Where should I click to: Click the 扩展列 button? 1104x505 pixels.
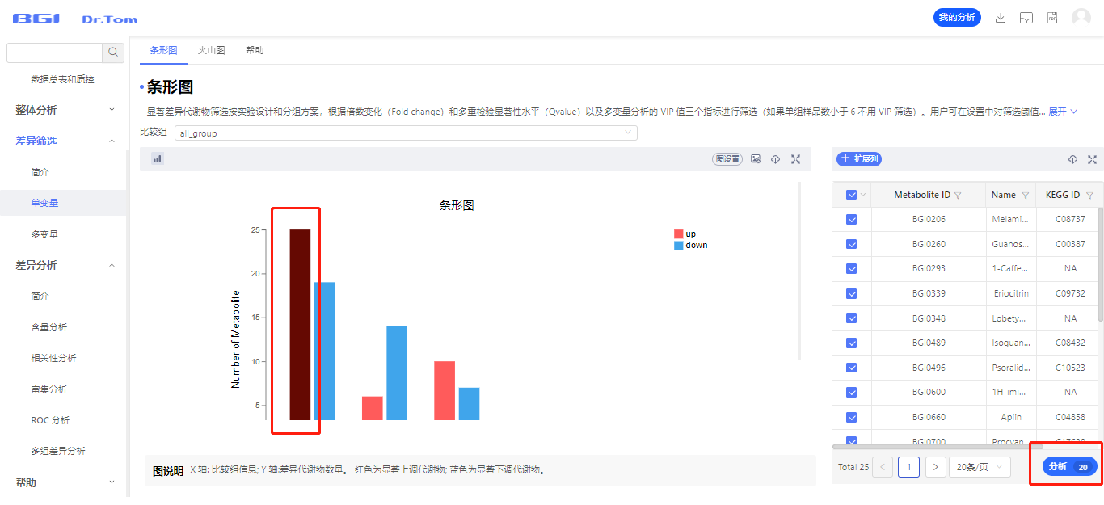tap(858, 159)
